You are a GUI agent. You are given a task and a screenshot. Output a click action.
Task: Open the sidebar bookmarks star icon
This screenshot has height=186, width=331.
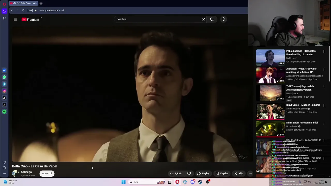click(4, 18)
